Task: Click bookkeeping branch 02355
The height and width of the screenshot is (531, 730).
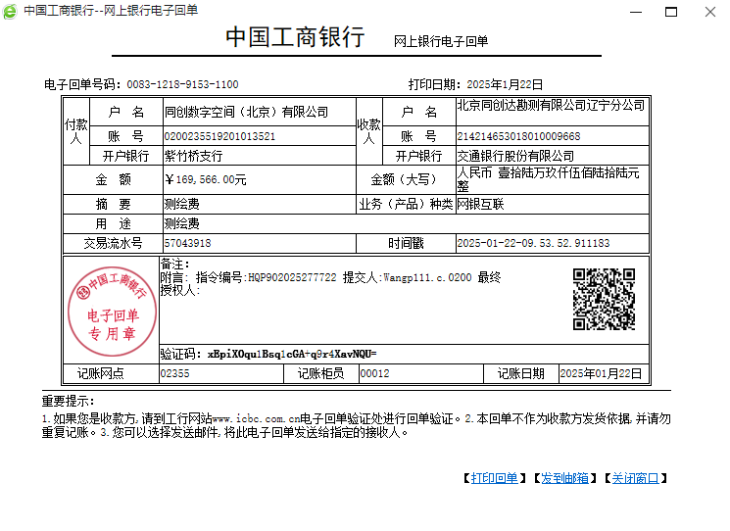Action: (175, 373)
